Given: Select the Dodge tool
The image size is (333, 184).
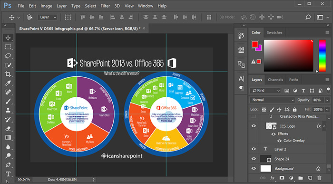Looking at the screenshot, I should (8, 156).
